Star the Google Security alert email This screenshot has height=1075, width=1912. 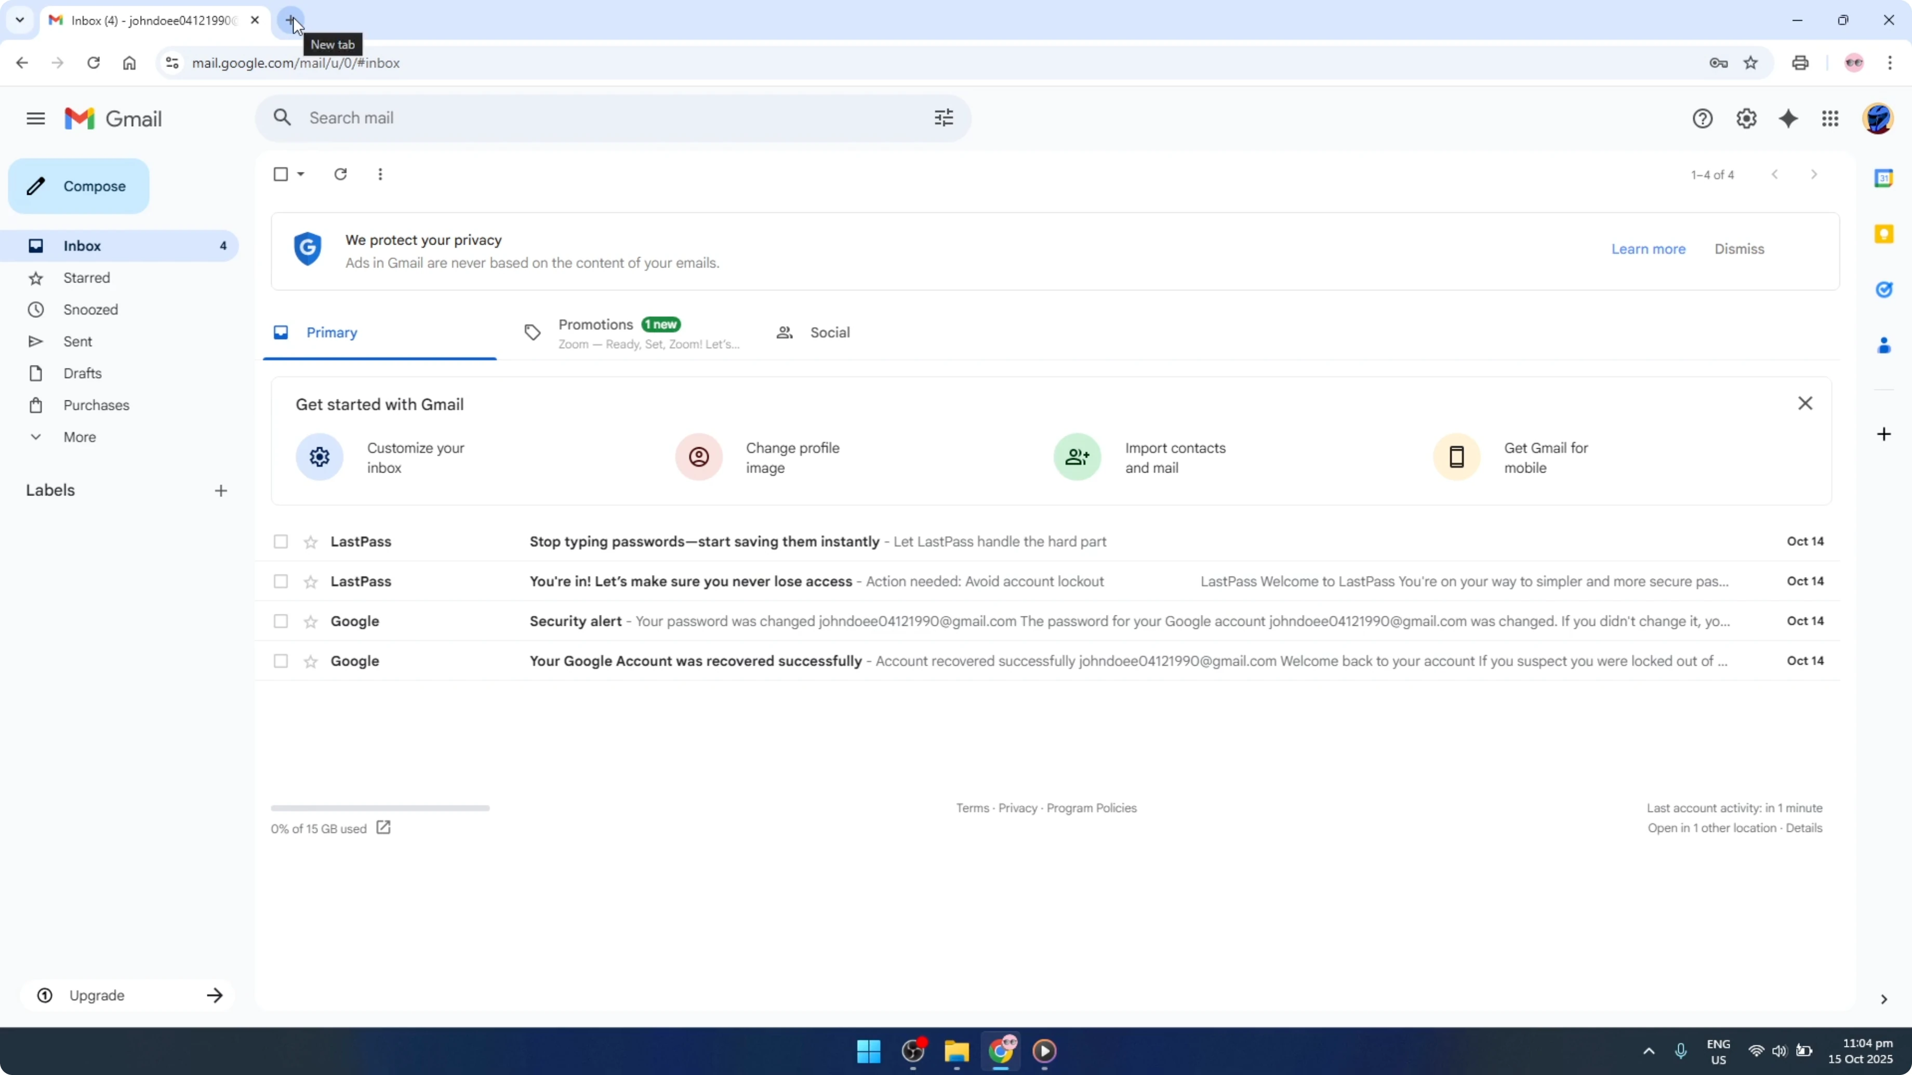point(310,622)
